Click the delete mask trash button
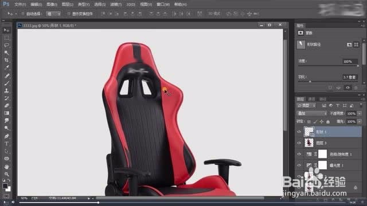This screenshot has height=206, width=367. tap(356, 88)
